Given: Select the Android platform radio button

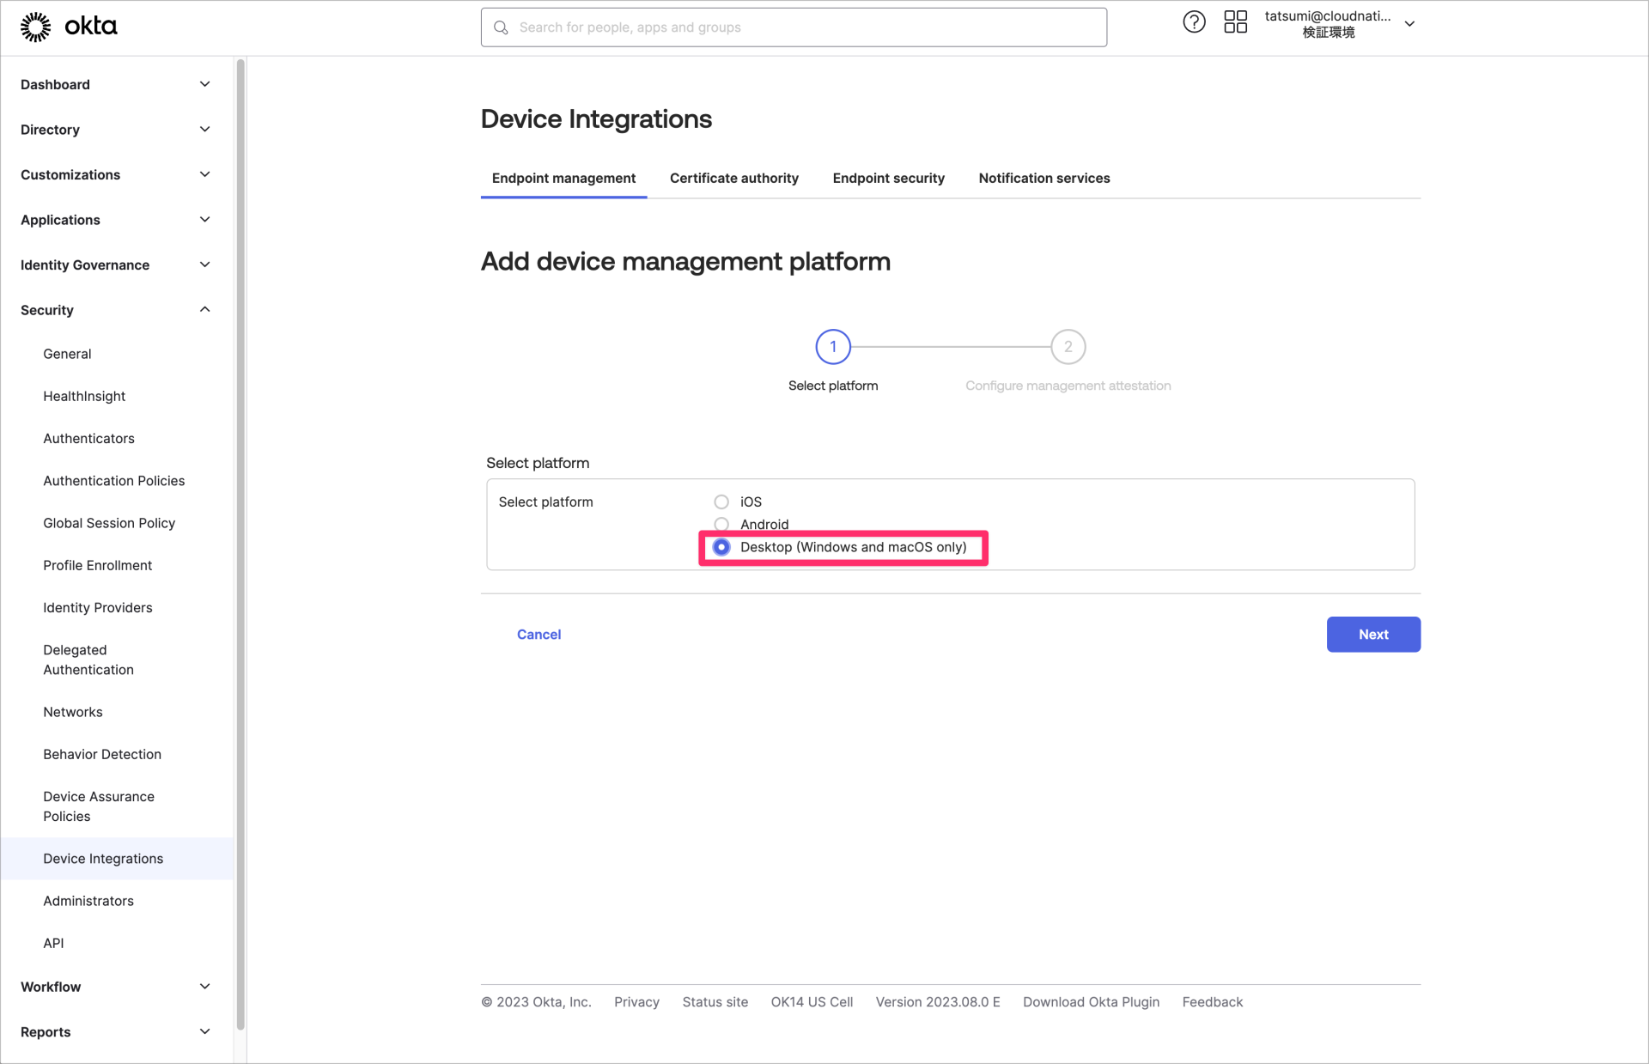Looking at the screenshot, I should (721, 524).
